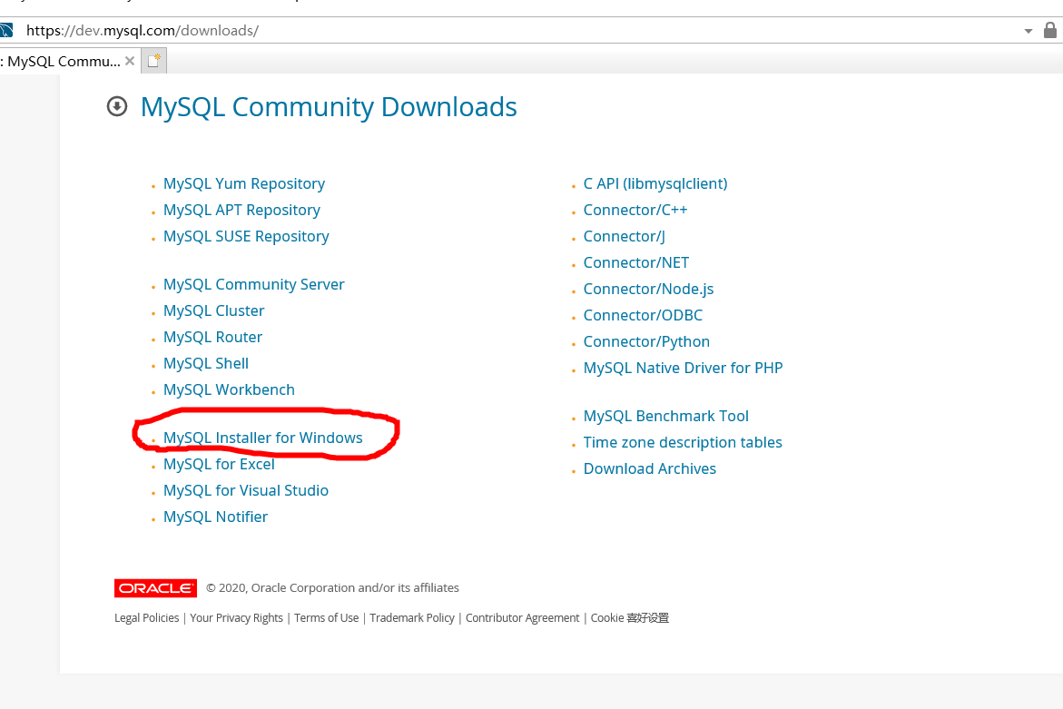
Task: Open the address bar history dropdown arrow
Action: (x=1028, y=31)
